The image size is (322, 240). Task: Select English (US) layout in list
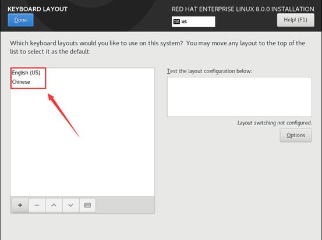(82, 73)
